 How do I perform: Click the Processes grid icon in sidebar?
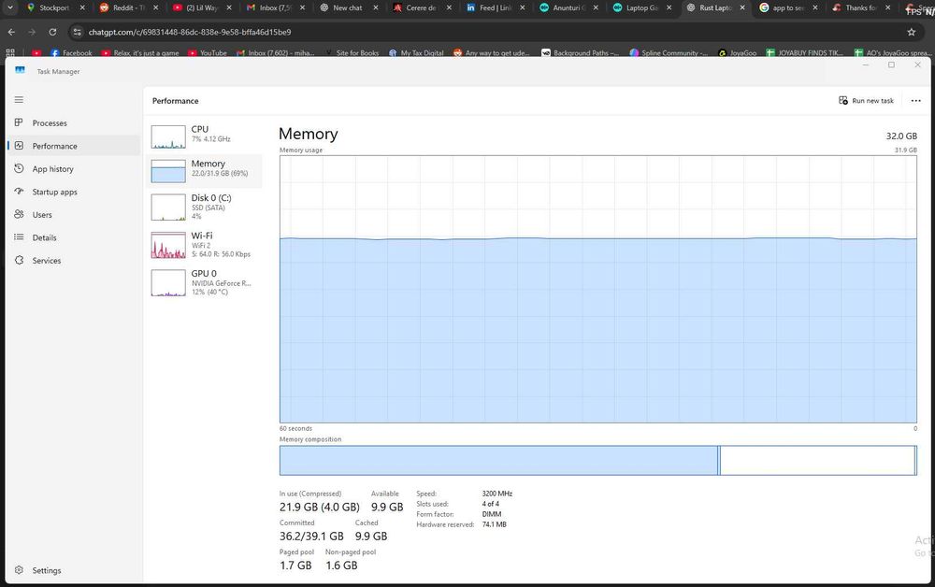[19, 122]
